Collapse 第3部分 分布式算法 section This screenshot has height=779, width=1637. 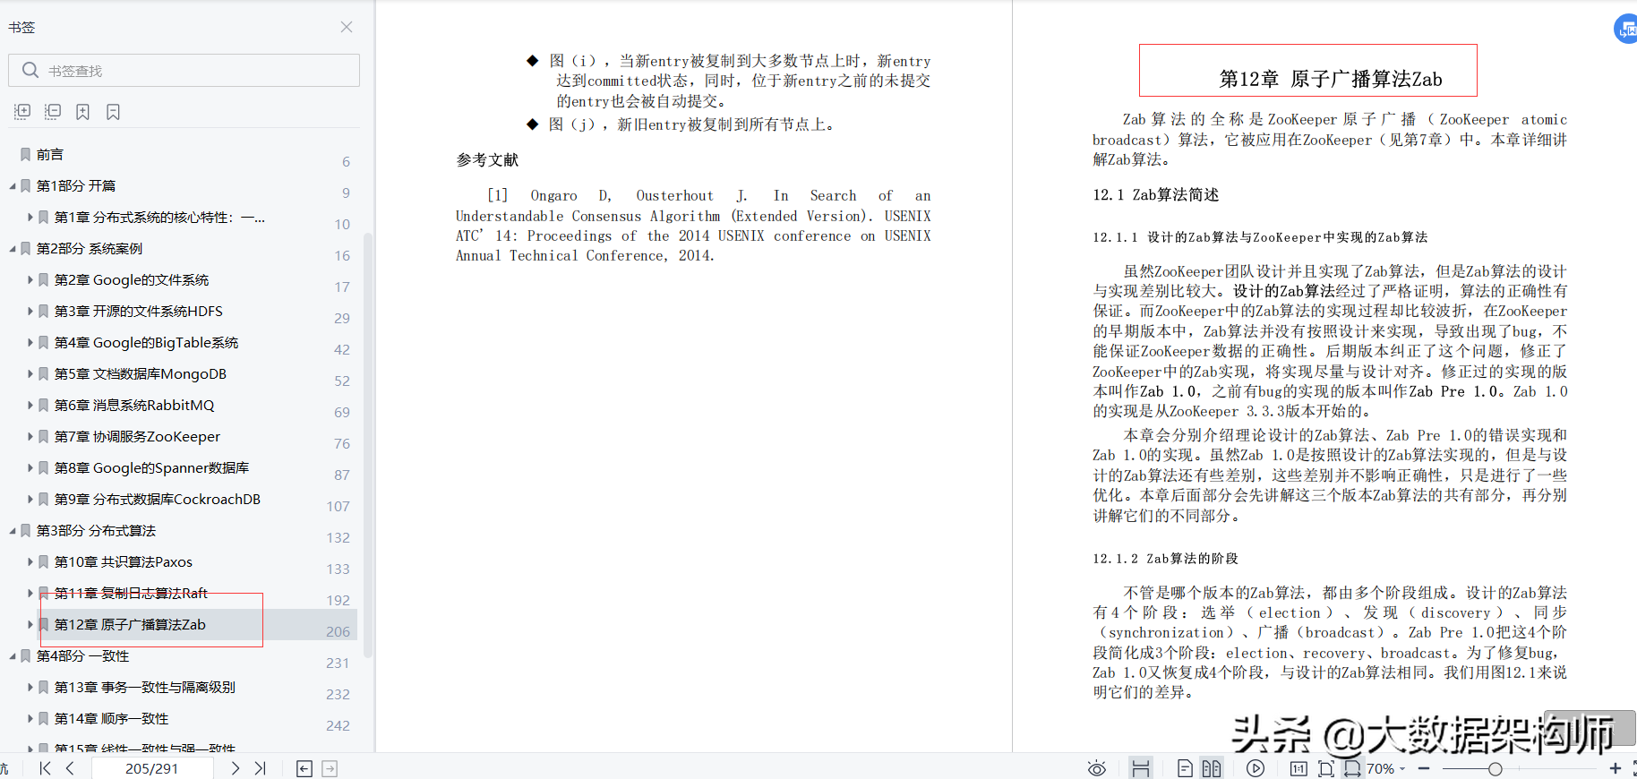pyautogui.click(x=13, y=531)
